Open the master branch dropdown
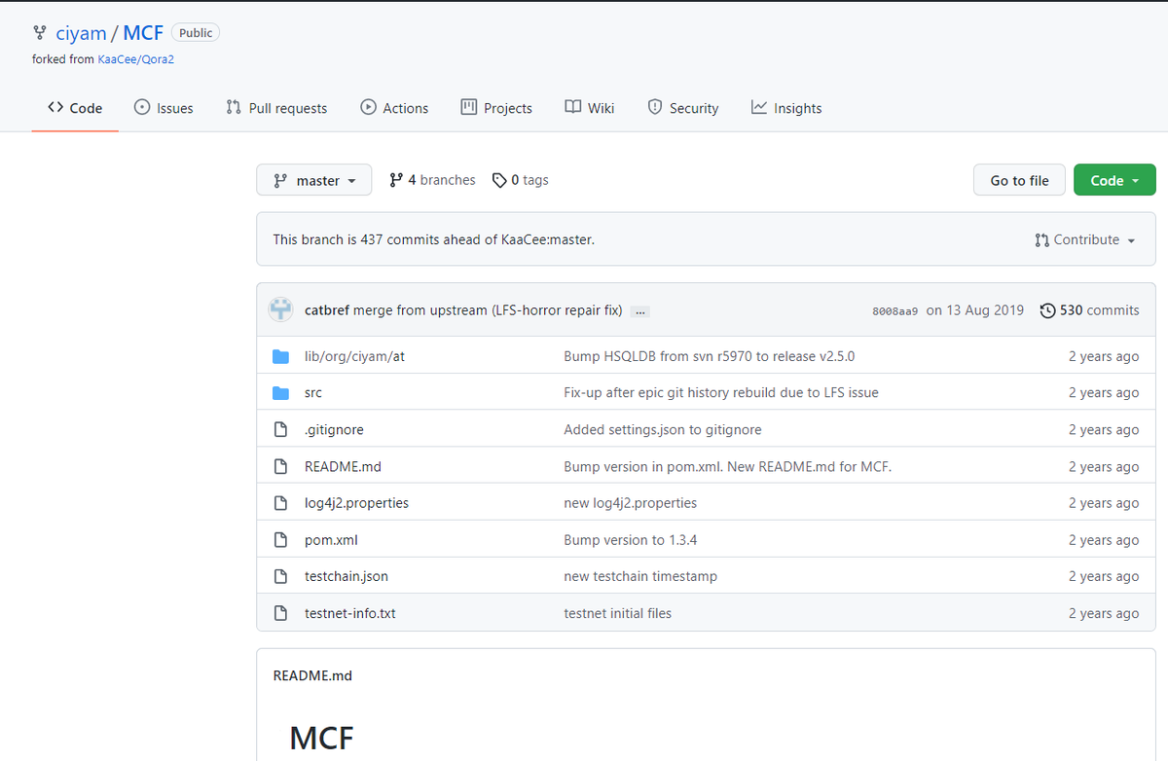 (313, 180)
